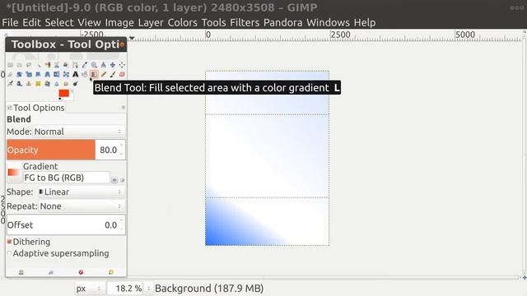The width and height of the screenshot is (527, 296).
Task: Select the Move tool
Action: 113,65
